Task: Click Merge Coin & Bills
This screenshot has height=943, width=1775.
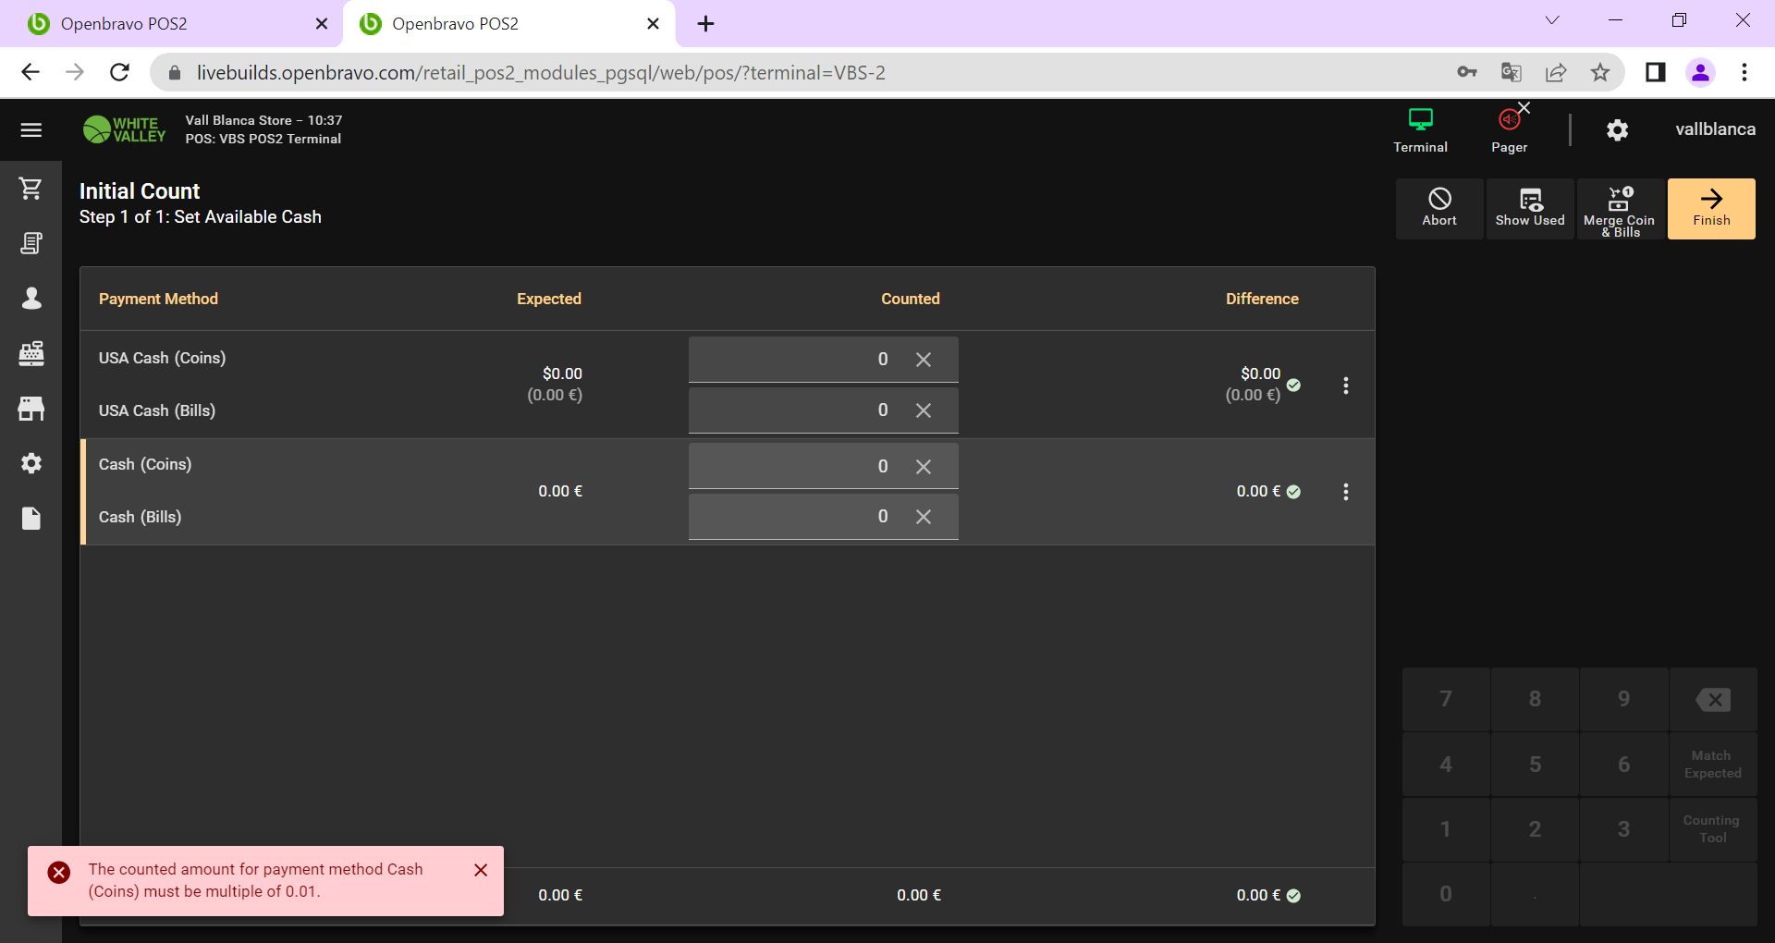Action: click(1620, 209)
